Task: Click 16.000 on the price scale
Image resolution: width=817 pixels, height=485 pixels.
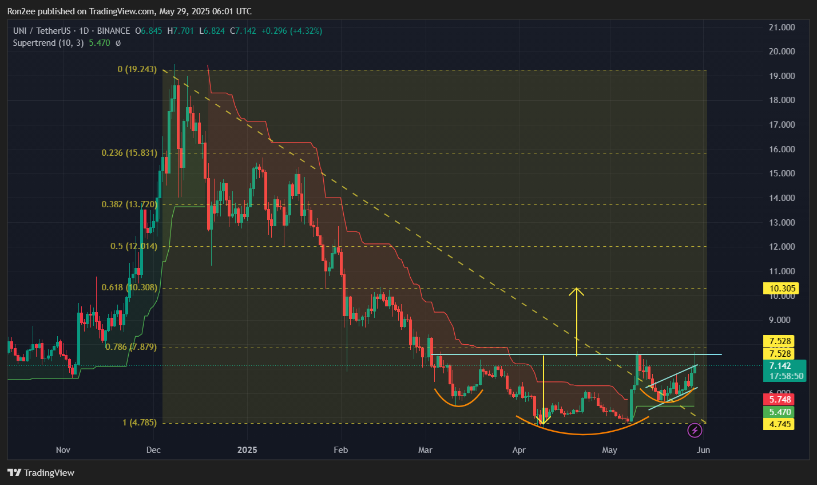Action: click(x=782, y=149)
